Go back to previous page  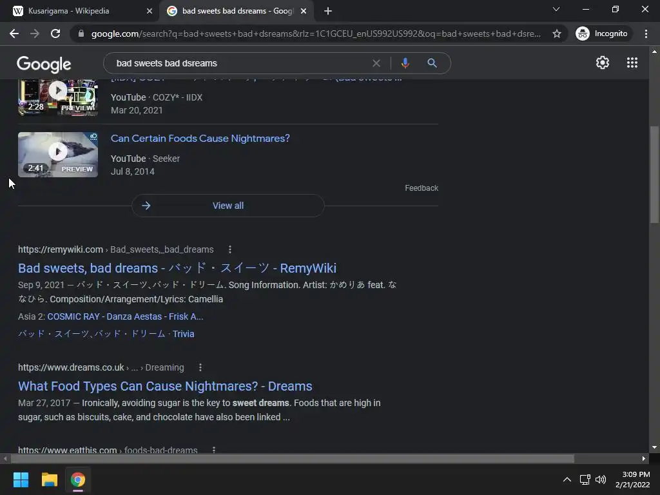(x=14, y=34)
